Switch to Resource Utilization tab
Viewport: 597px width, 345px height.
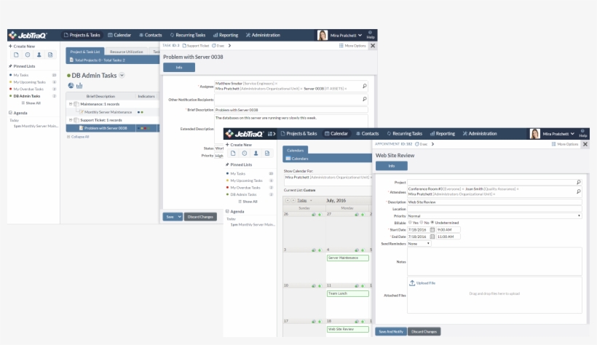127,52
